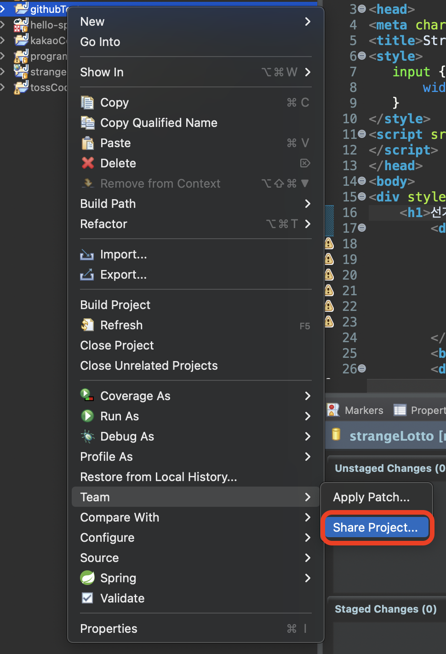Click the Properties view icon
The image size is (446, 654).
click(400, 410)
